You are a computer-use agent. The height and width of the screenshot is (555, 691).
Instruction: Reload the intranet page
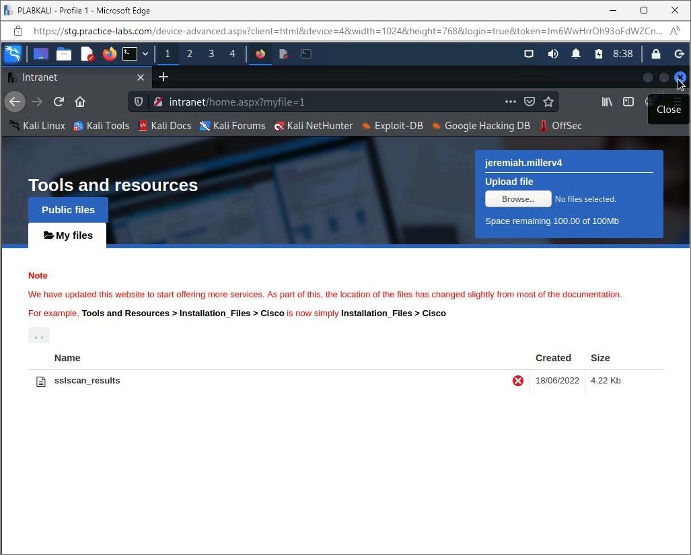[x=59, y=102]
